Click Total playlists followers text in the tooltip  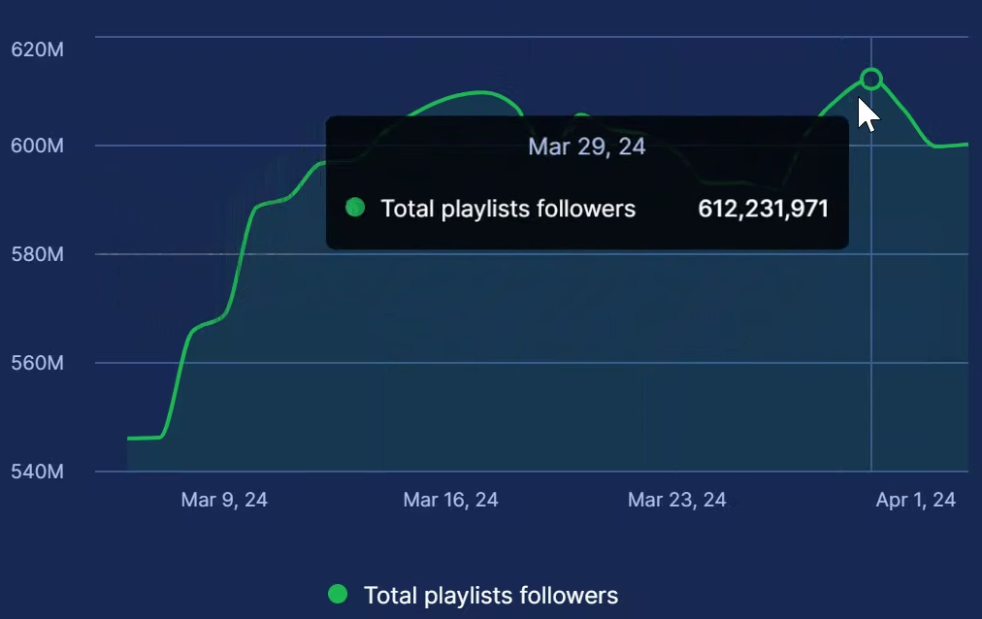(507, 208)
